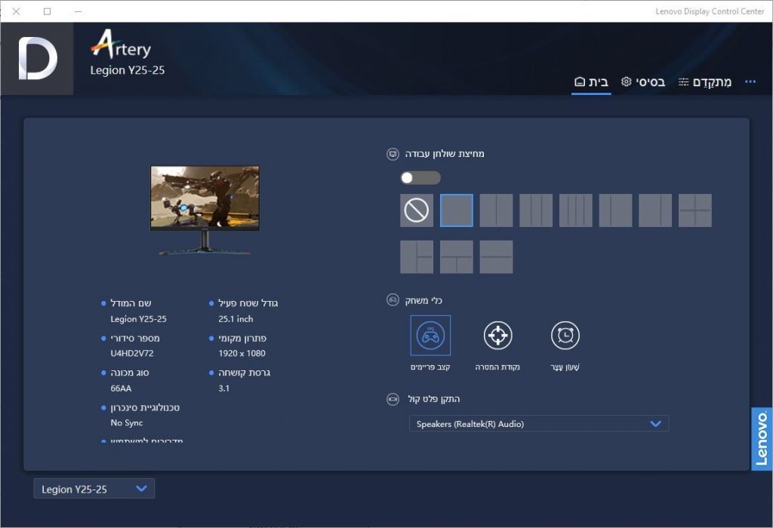Switch to the Basic (בסיסי) tab
This screenshot has height=528, width=773.
click(x=643, y=81)
